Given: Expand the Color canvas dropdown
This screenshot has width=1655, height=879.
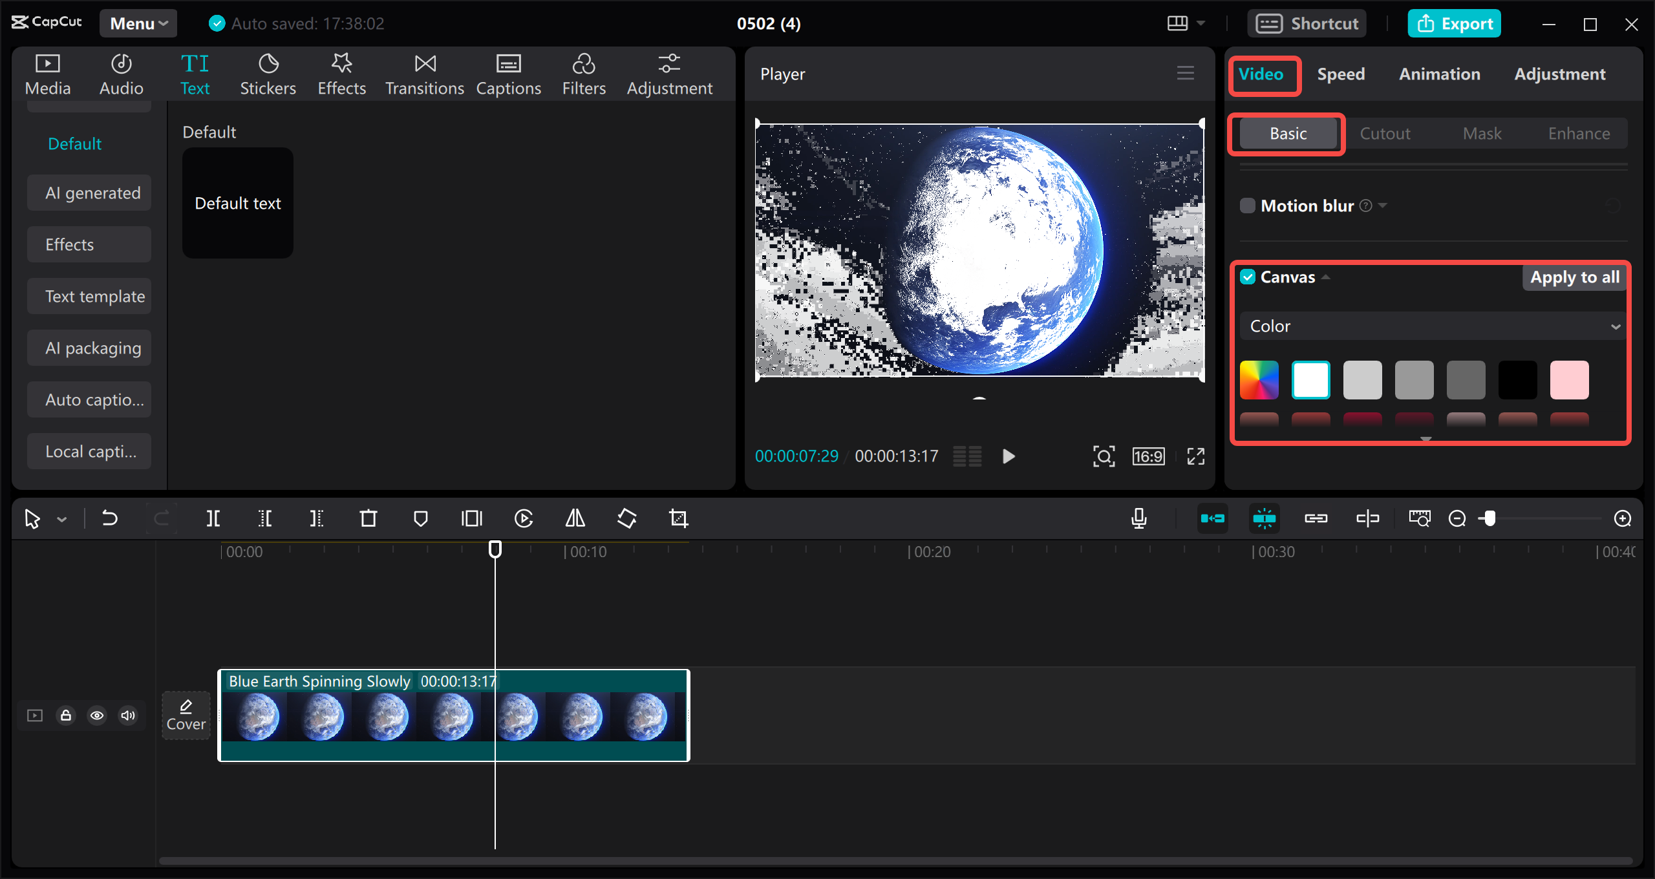Looking at the screenshot, I should coord(1618,326).
